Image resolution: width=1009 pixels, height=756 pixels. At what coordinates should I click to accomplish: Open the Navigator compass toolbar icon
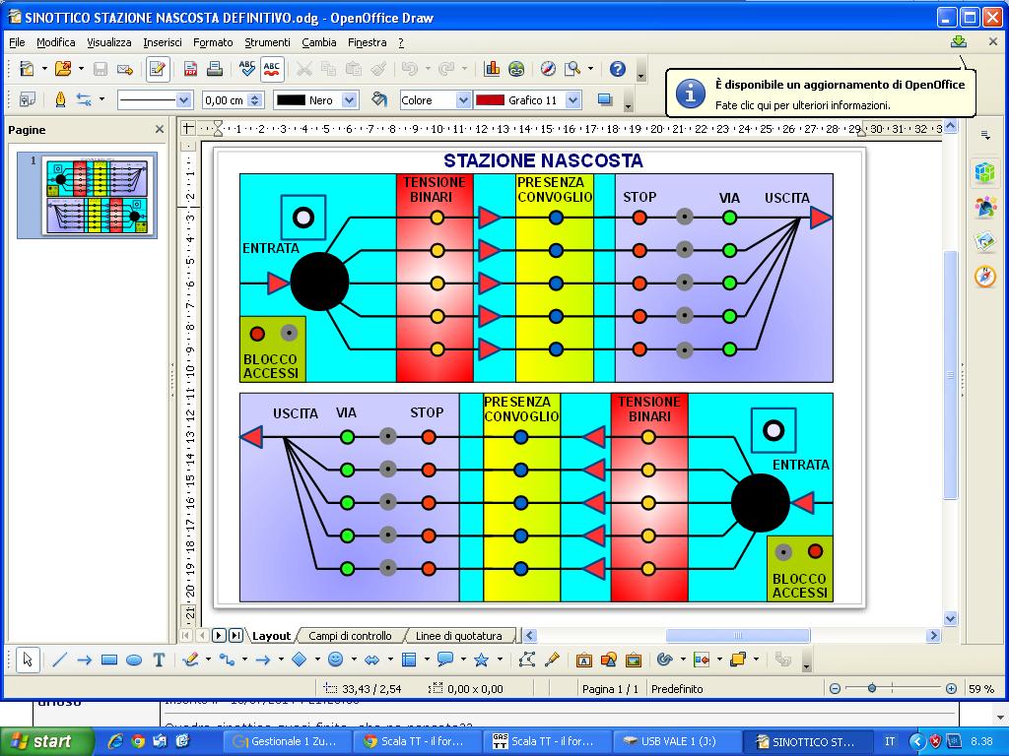(x=548, y=69)
